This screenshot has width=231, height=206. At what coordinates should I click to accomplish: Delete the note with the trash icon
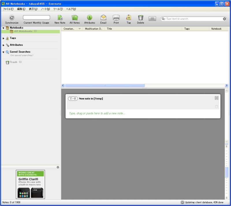tap(141, 17)
